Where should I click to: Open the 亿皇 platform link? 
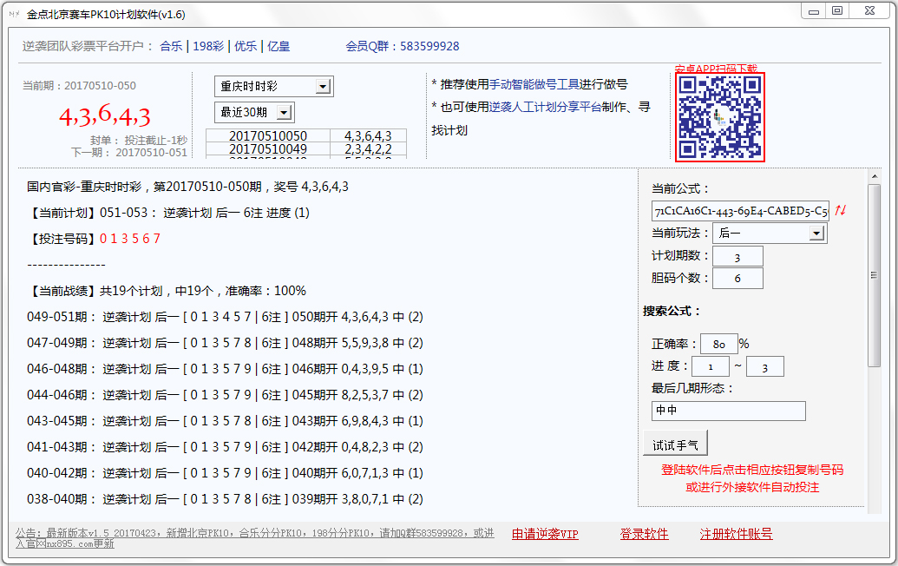coord(279,46)
